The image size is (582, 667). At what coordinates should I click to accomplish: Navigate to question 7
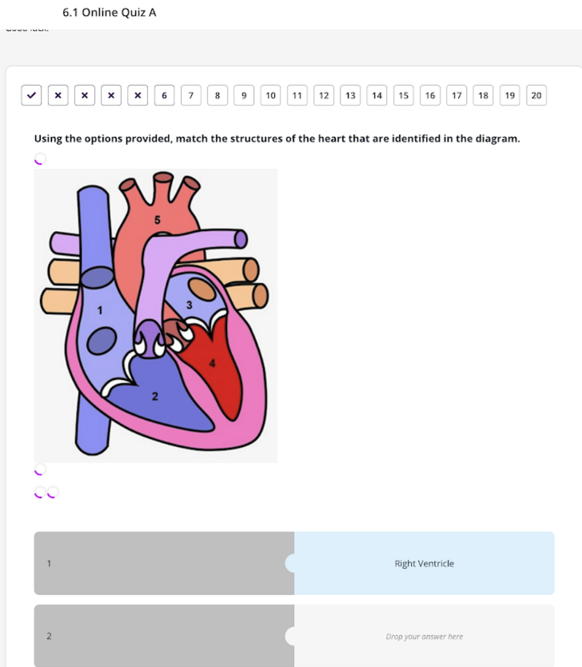190,95
